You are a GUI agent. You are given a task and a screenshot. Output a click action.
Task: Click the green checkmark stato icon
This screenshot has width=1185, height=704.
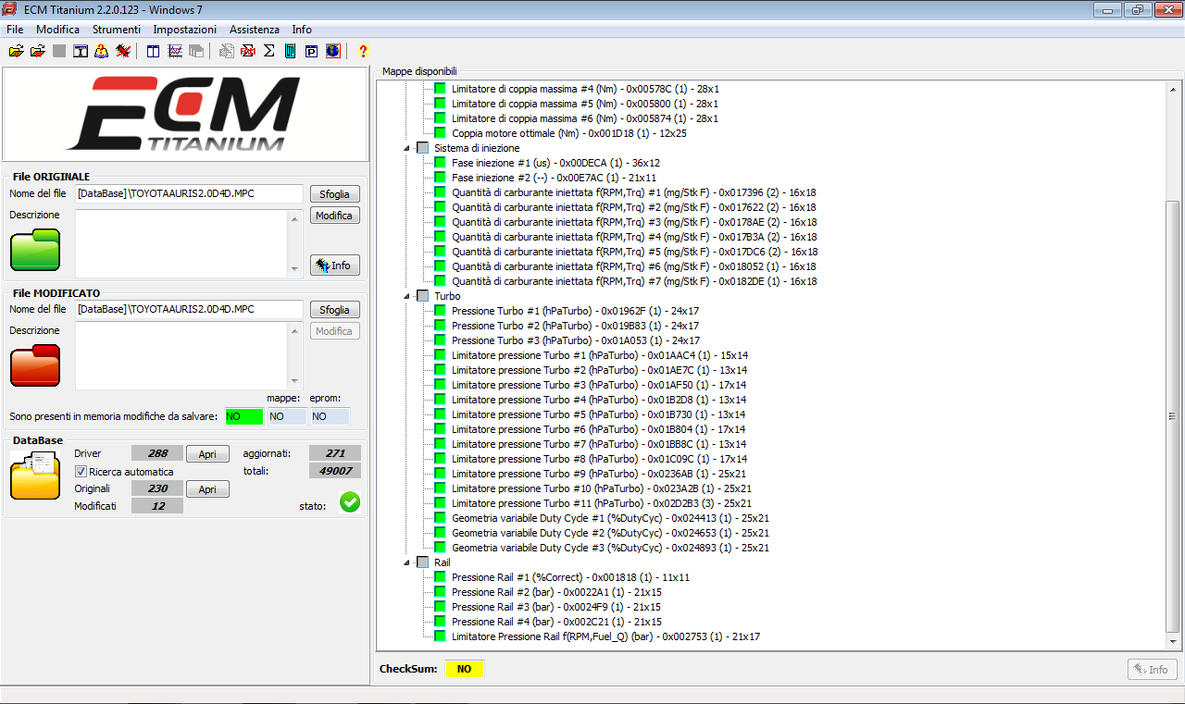(350, 502)
